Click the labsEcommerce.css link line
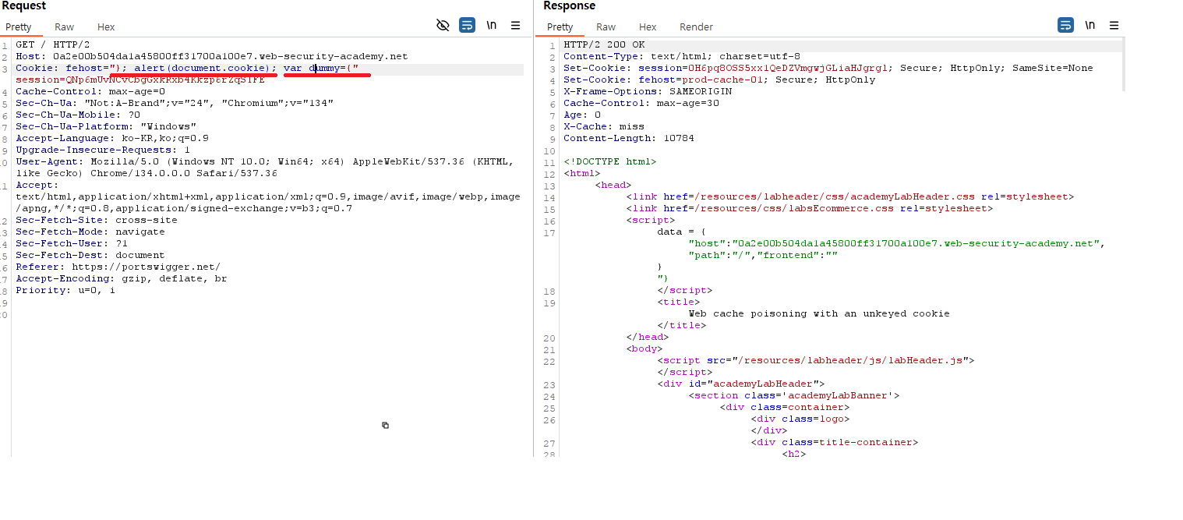 (810, 208)
